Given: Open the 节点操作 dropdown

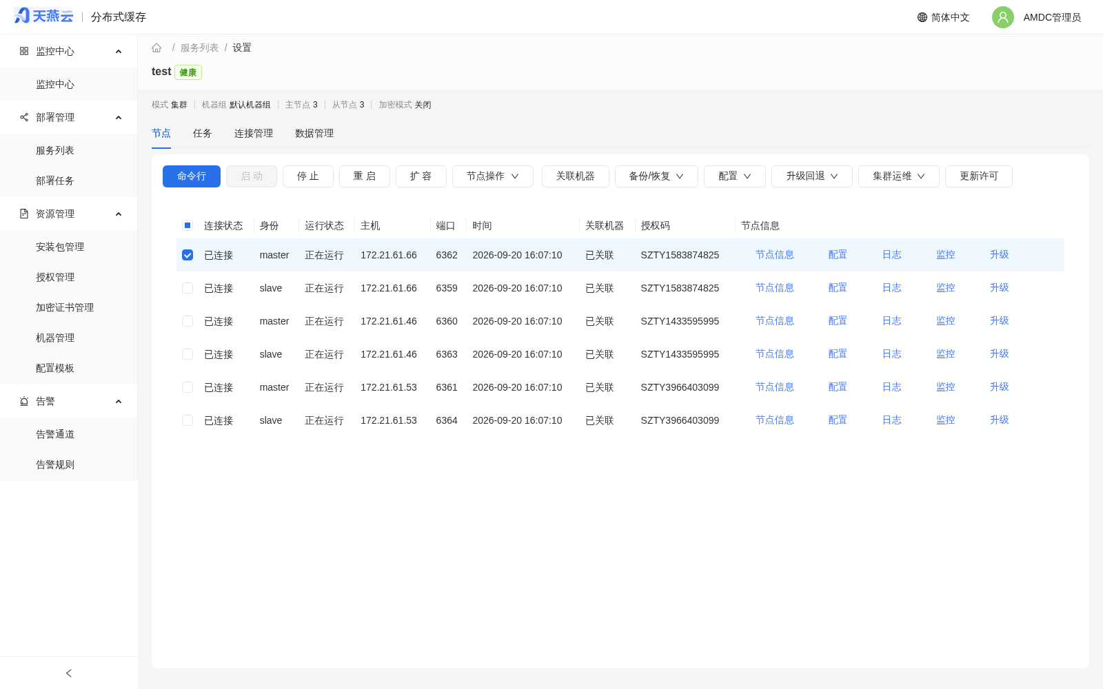Looking at the screenshot, I should pos(493,176).
